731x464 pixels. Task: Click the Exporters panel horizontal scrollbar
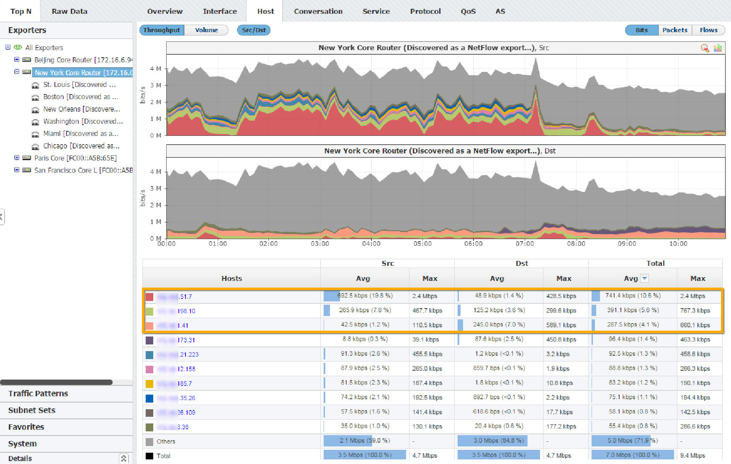click(x=57, y=382)
